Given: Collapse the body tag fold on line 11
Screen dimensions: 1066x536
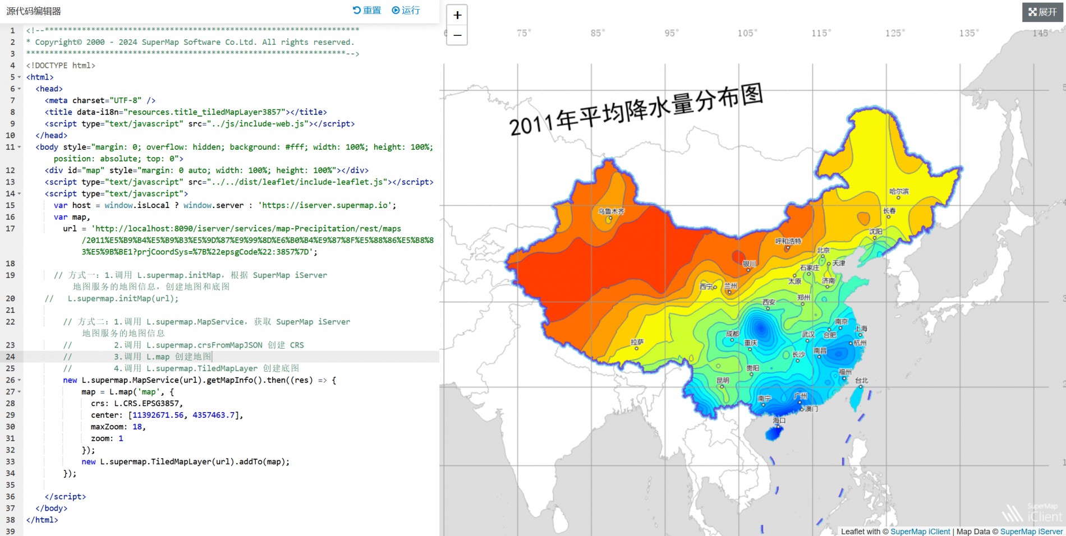Looking at the screenshot, I should pos(19,147).
